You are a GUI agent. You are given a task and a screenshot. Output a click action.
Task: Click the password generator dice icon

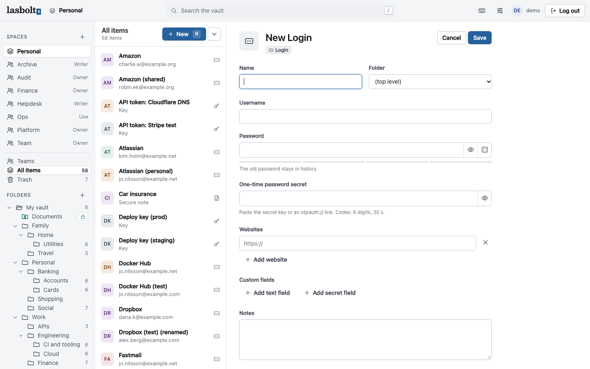(x=485, y=150)
